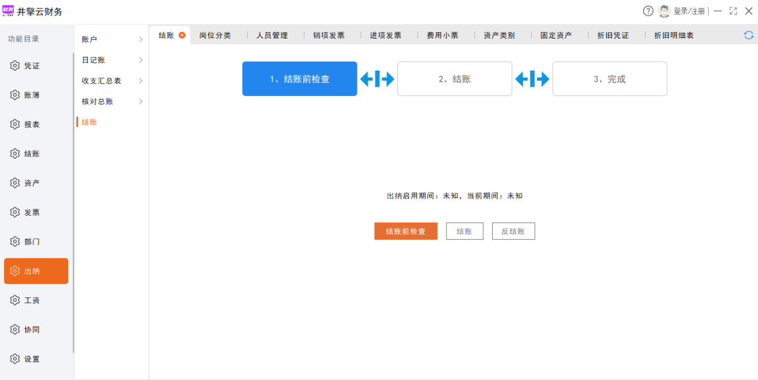Viewport: 758px width, 380px height.
Task: Click the gear icon beside 账簿
Action: point(15,95)
